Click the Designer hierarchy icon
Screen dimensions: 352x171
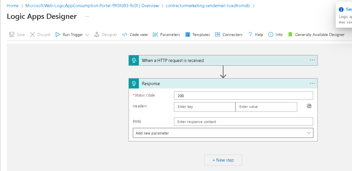click(97, 34)
